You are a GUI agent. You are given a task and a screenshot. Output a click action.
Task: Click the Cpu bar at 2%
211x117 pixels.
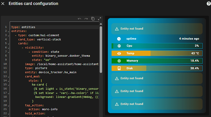point(157,46)
